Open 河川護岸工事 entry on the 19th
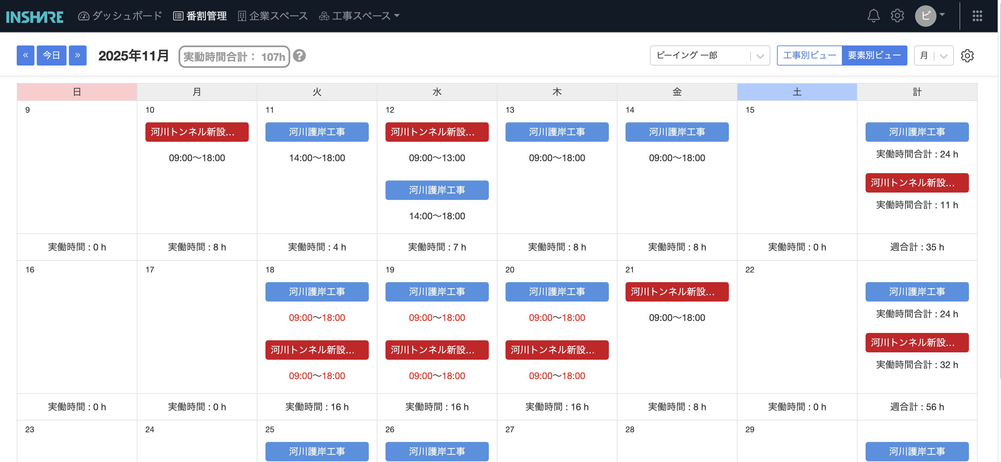The image size is (1001, 462). [437, 292]
